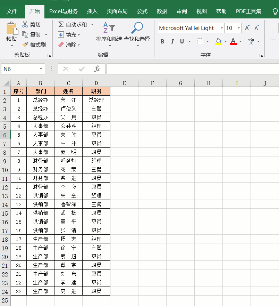The image size is (279, 306).
Task: Select cell containing 鲁智深
Action: (x=68, y=204)
